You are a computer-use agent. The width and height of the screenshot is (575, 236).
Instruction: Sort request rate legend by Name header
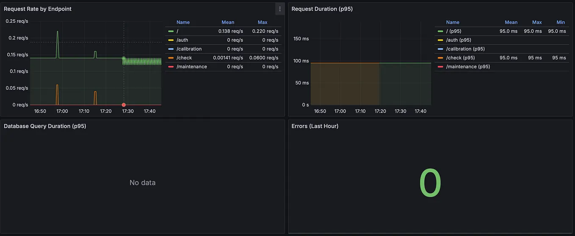pos(183,22)
